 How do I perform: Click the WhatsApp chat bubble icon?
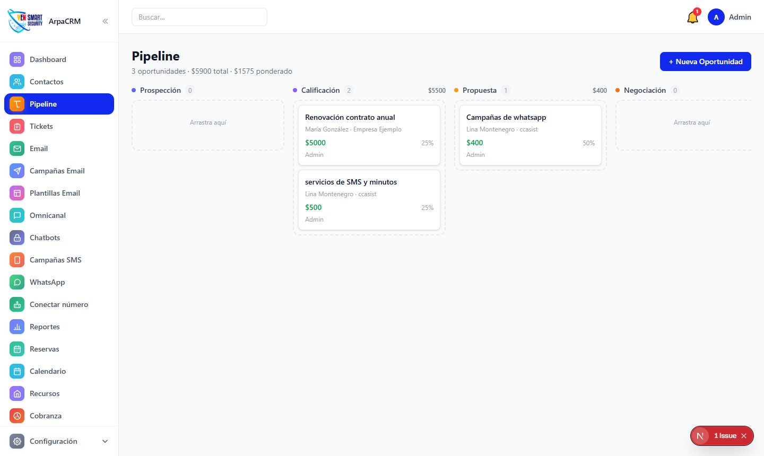[17, 282]
